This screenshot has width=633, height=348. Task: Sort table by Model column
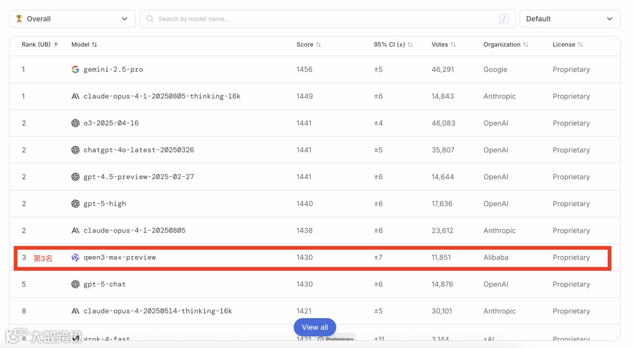click(x=84, y=45)
